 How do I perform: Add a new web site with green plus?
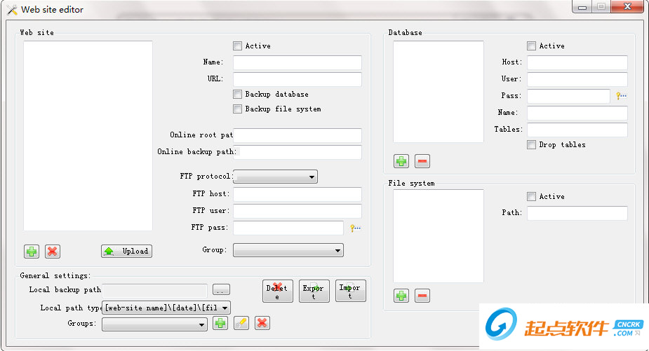coord(32,251)
